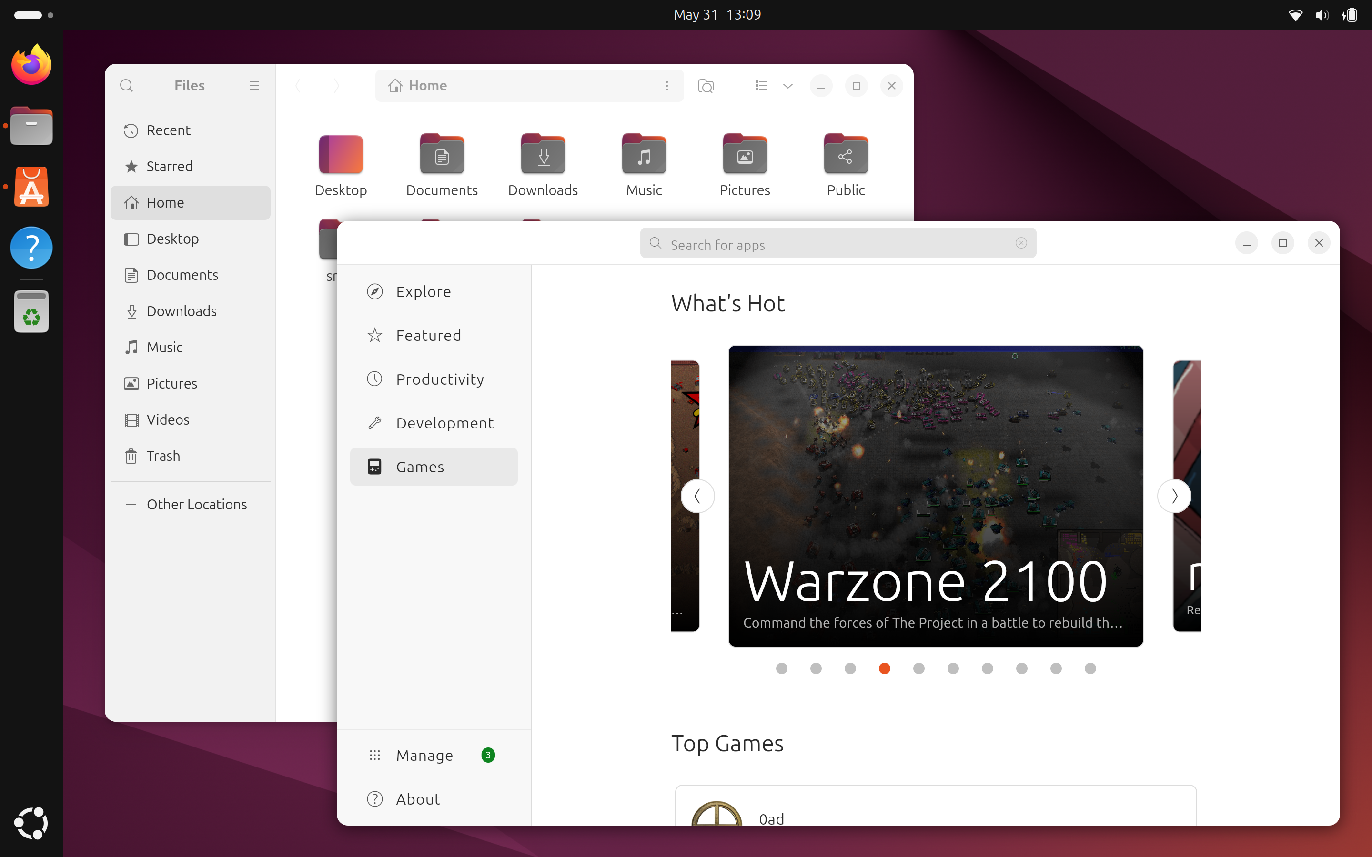Jump to the eighth carousel dot
The width and height of the screenshot is (1372, 857).
[1022, 669]
